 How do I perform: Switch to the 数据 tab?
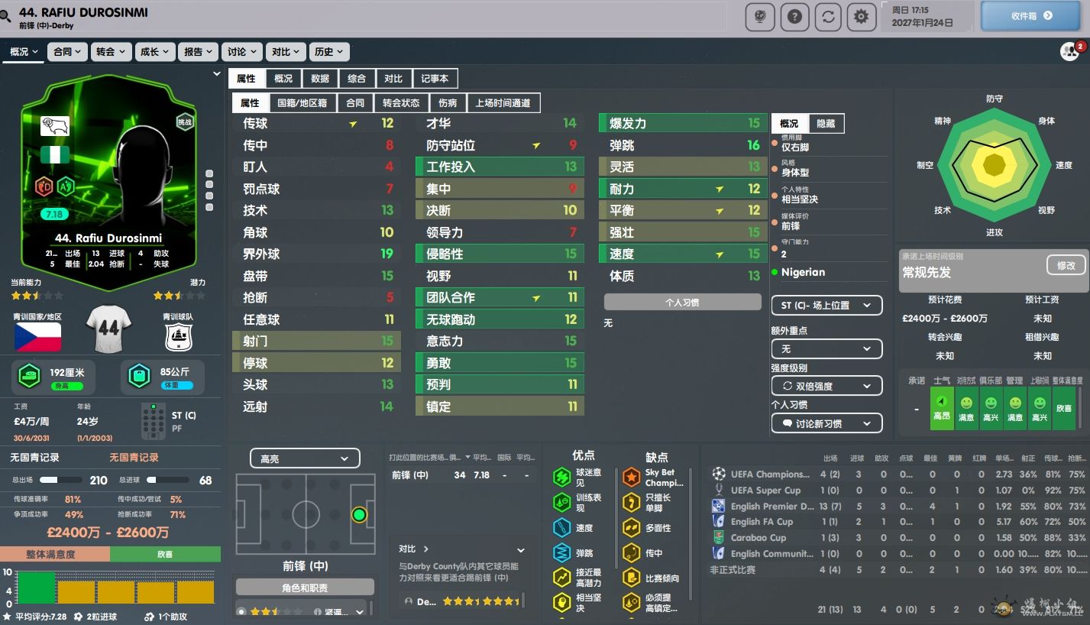click(x=320, y=78)
